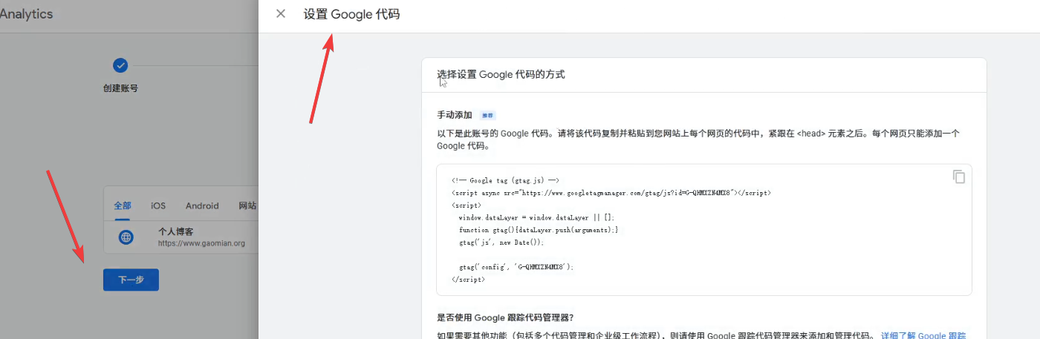
Task: Click the 选择设置 Google 代码的方式 card header
Action: pos(501,74)
